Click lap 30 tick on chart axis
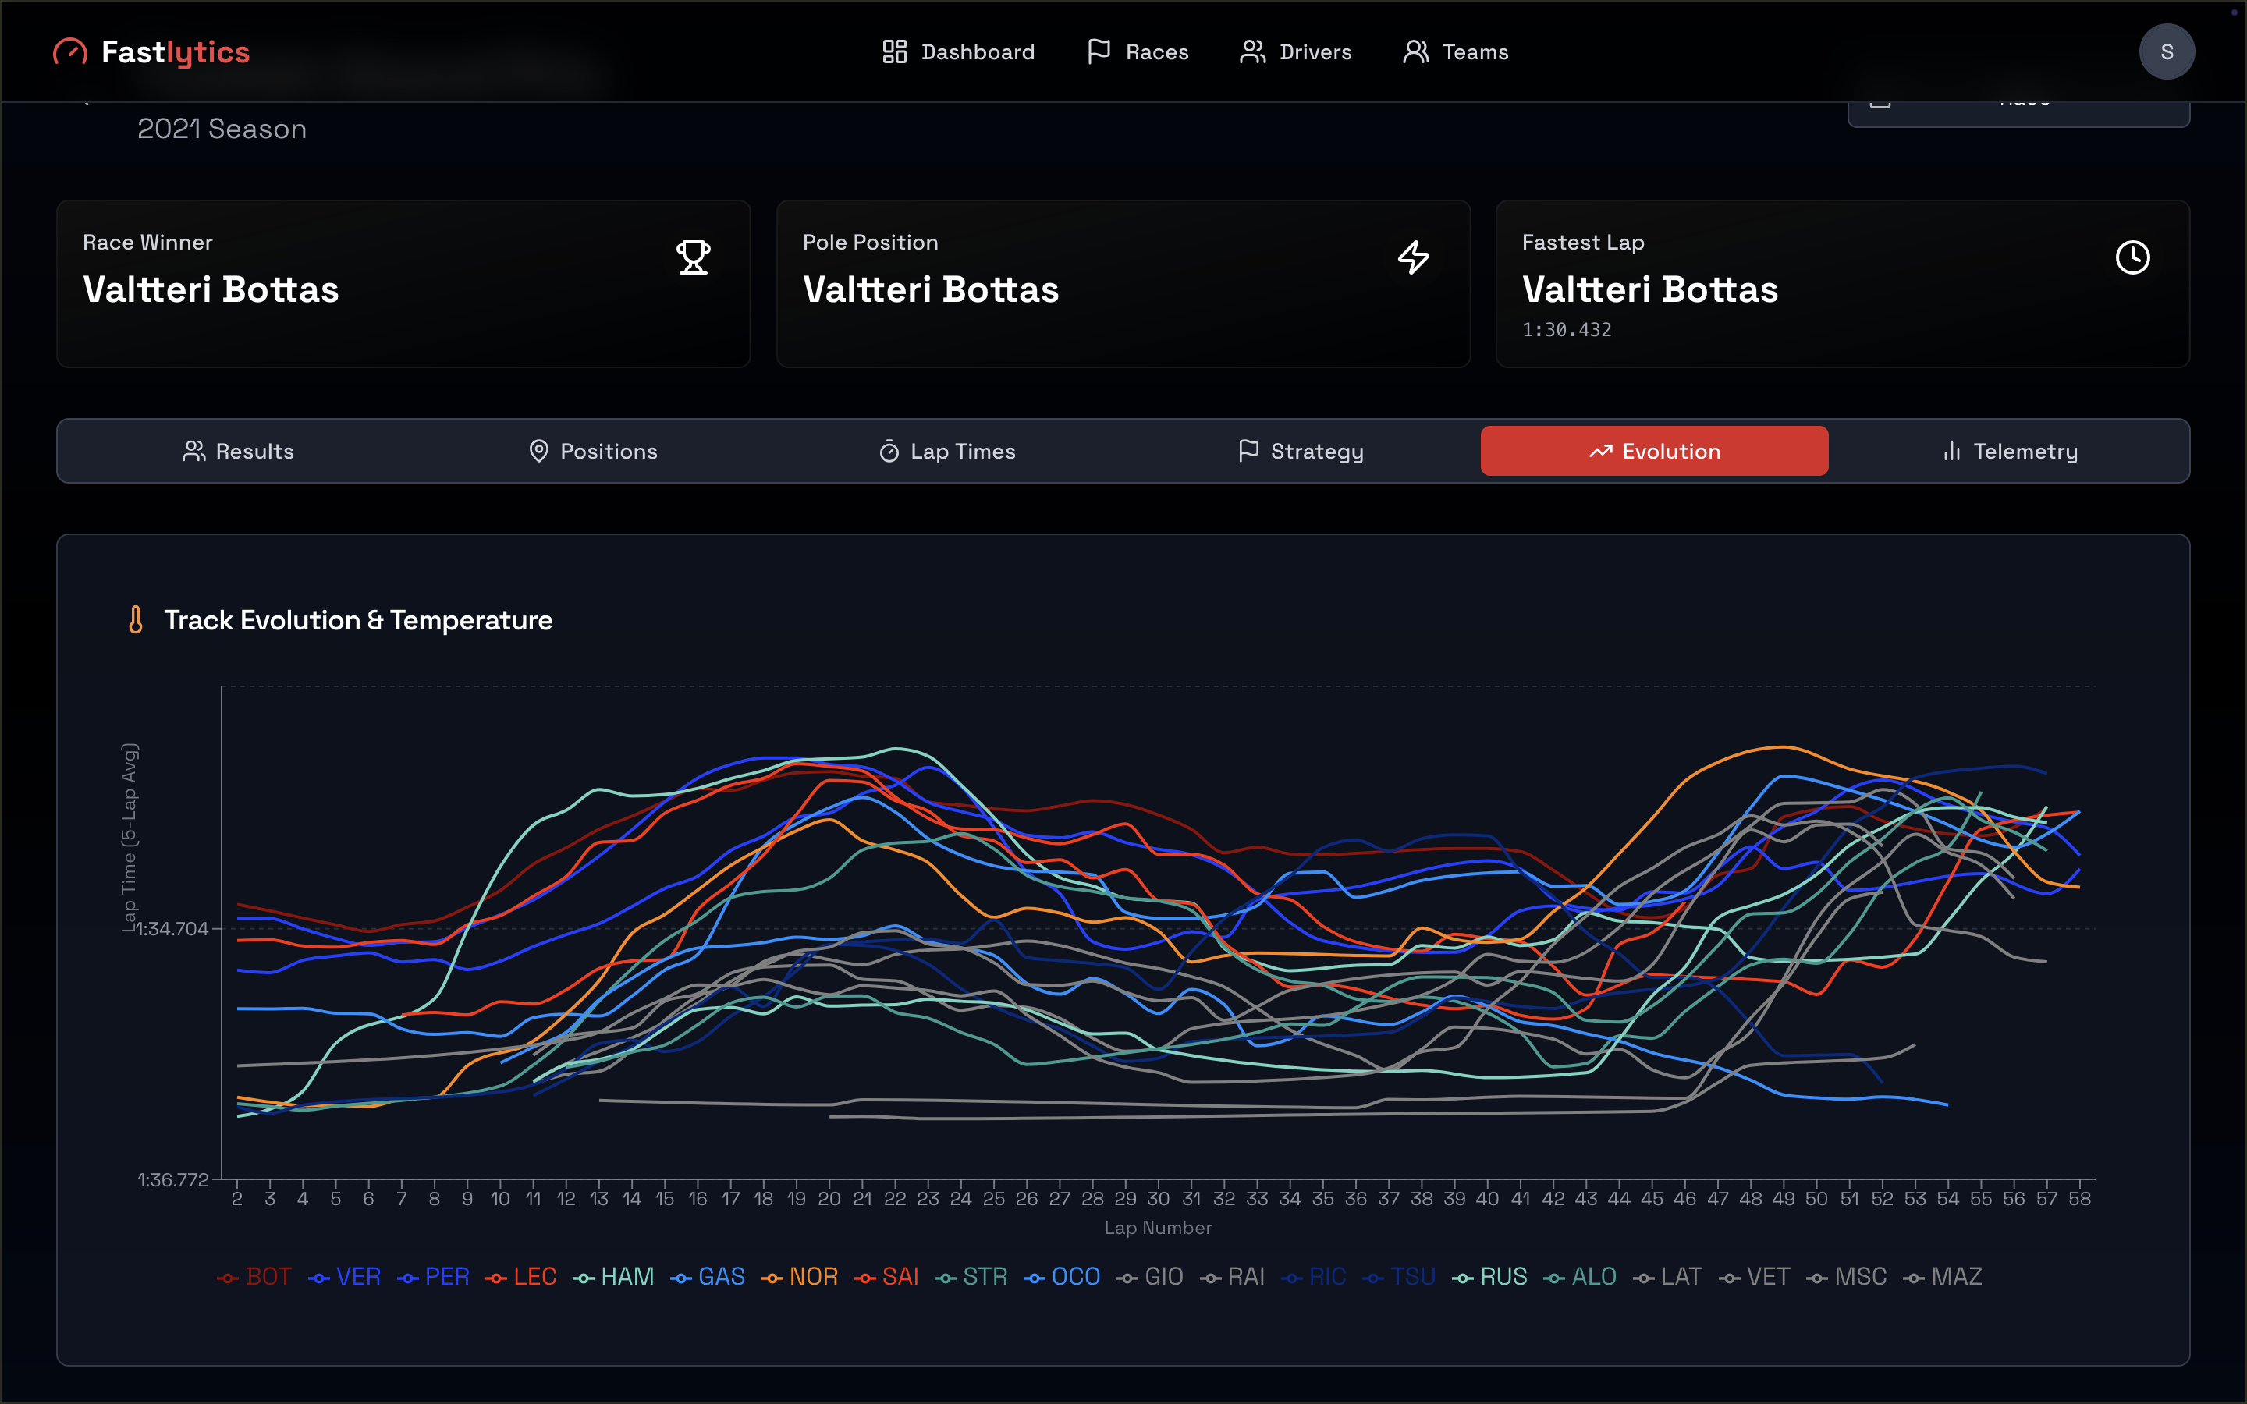 [1158, 1198]
